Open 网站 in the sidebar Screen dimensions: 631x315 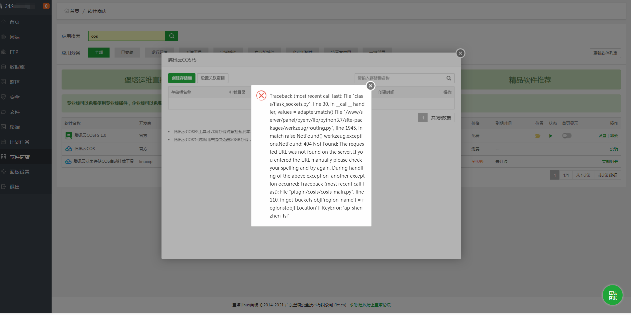point(26,37)
